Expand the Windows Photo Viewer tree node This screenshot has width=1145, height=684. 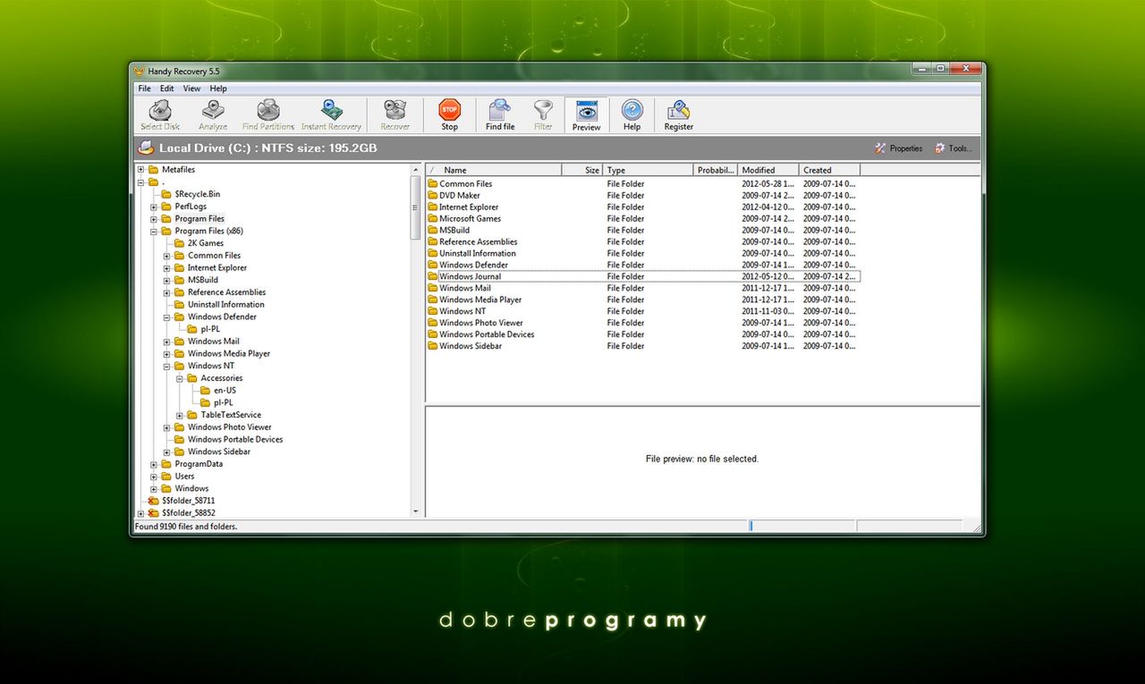(x=167, y=427)
